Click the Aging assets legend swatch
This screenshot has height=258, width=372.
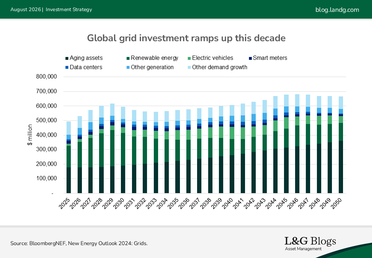point(67,58)
